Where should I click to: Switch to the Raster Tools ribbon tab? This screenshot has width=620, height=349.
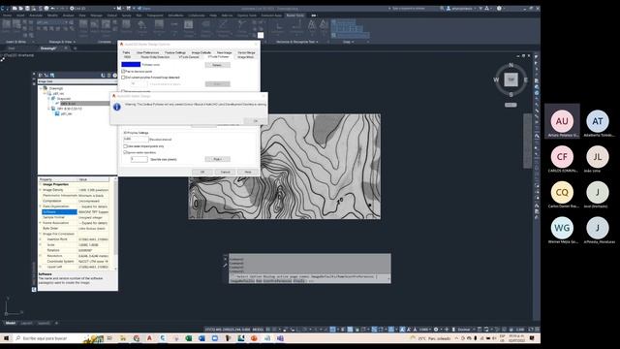pyautogui.click(x=294, y=16)
